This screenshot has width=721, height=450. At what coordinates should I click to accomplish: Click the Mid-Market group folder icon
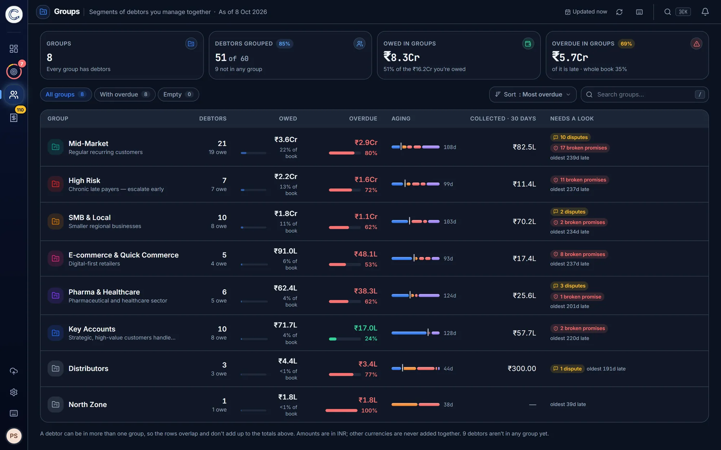click(56, 147)
